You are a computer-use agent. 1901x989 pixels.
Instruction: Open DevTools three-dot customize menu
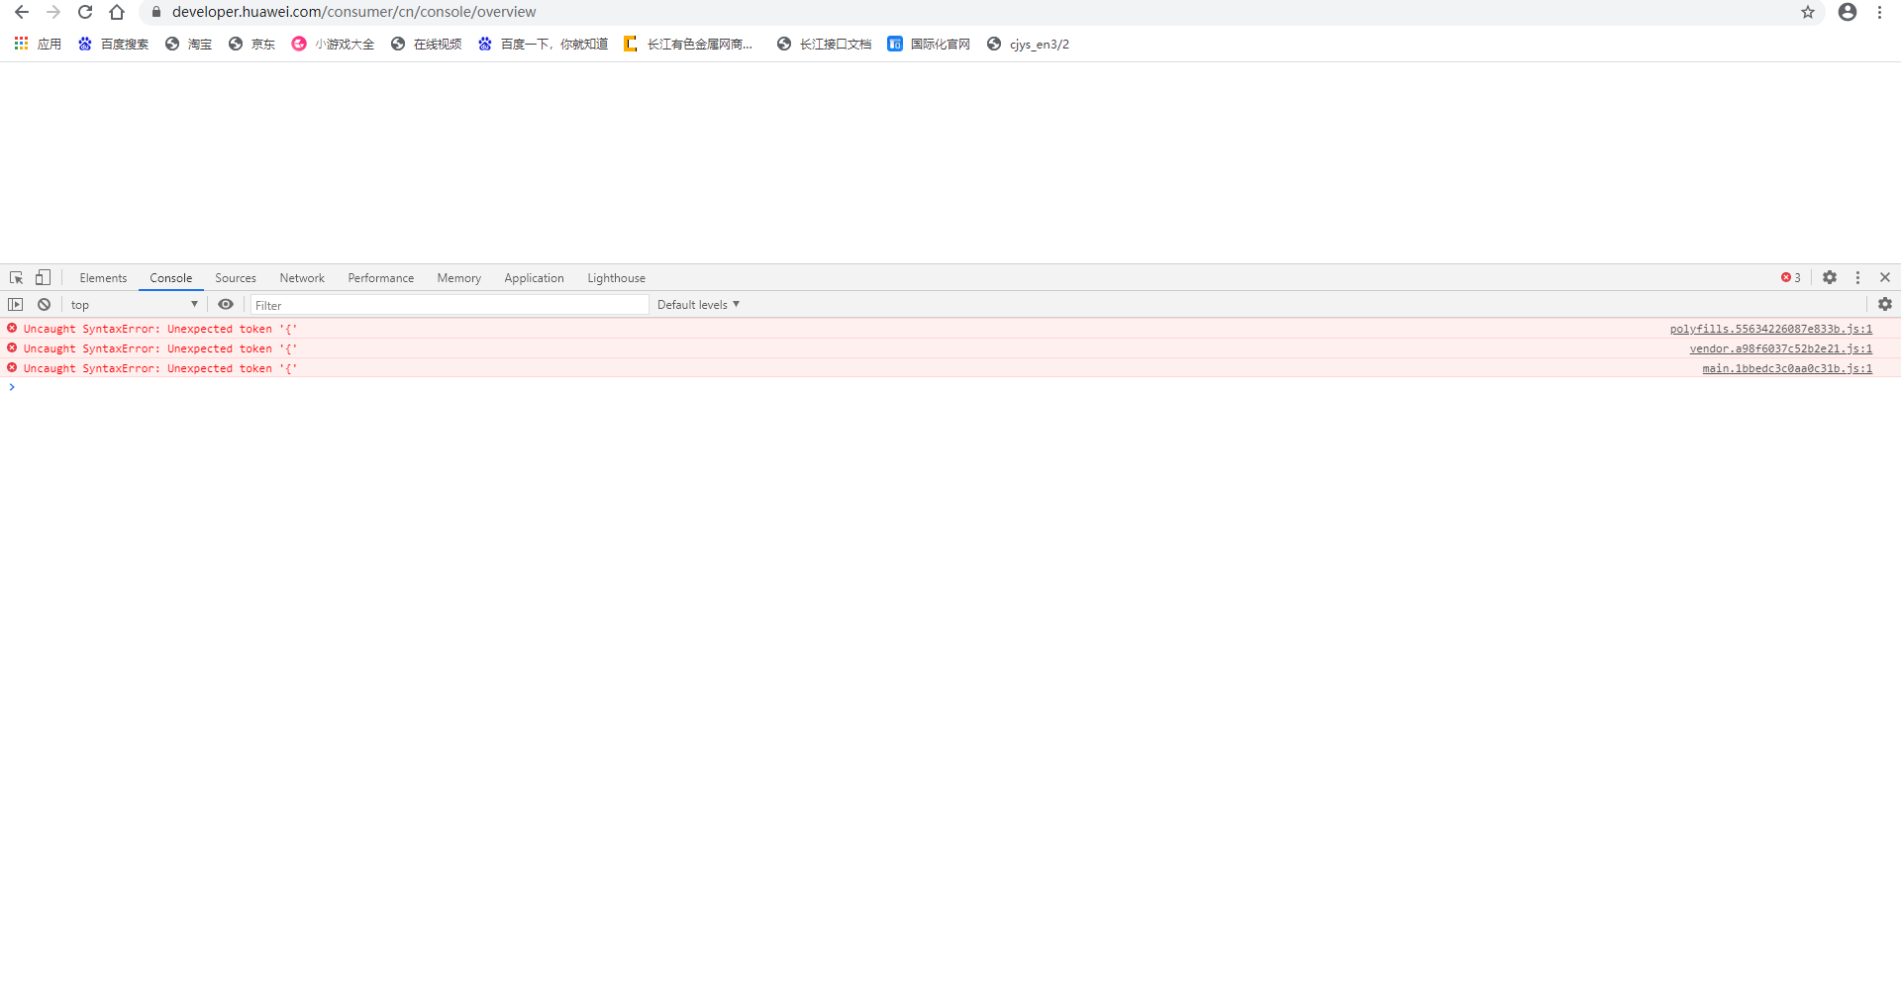[x=1857, y=278]
